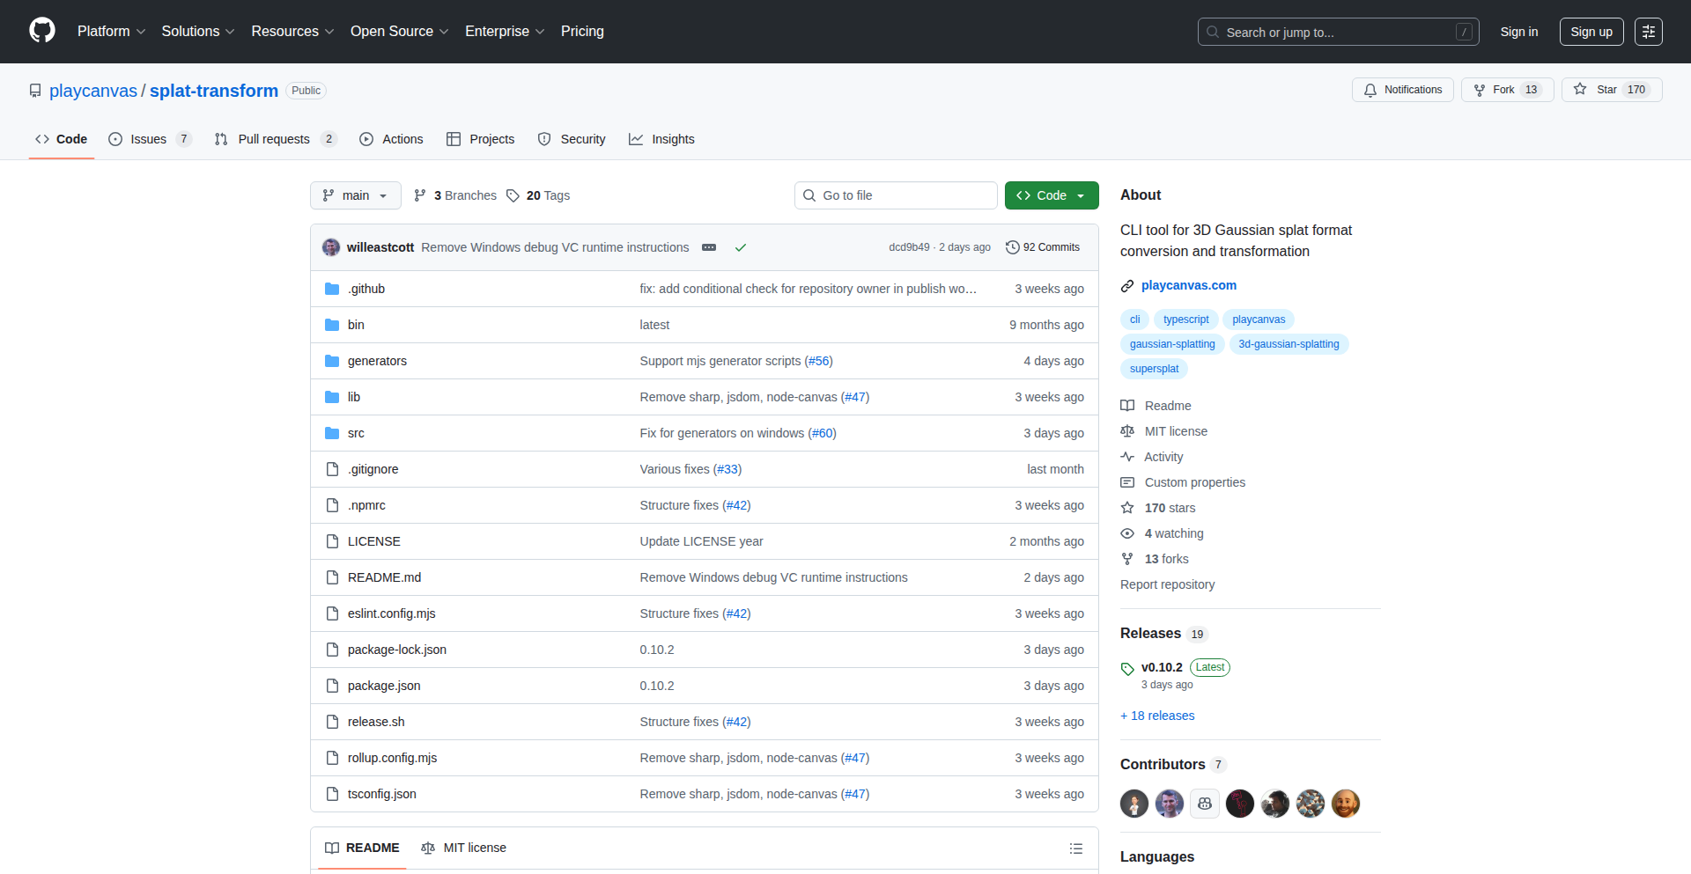
Task: Open the main branch selector dropdown
Action: (355, 195)
